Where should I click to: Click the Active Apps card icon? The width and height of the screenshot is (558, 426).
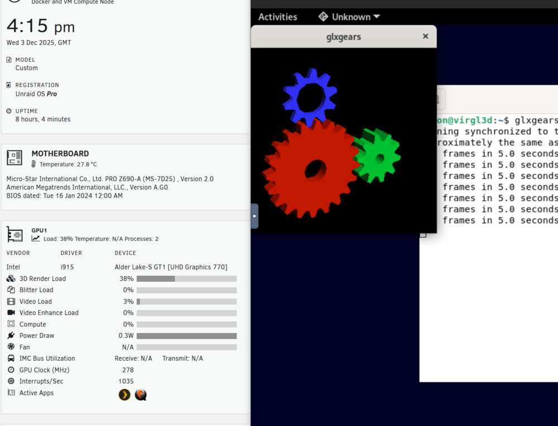point(11,393)
